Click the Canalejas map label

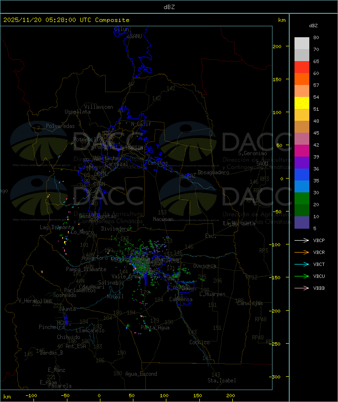click(x=250, y=303)
